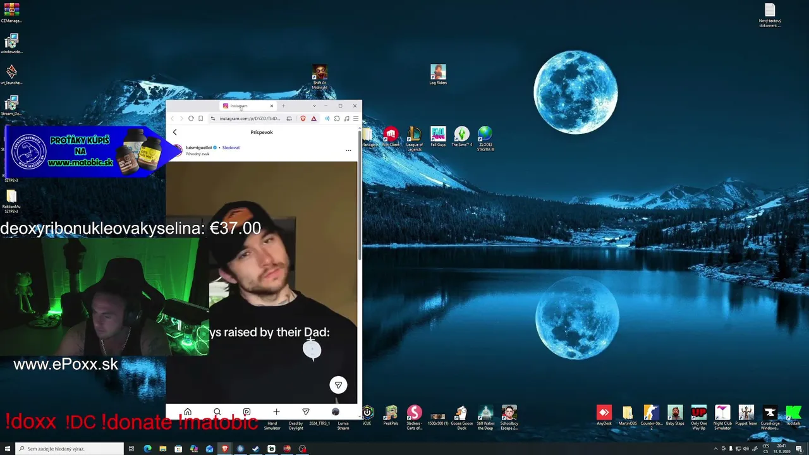Open the kicktalk desktop shortcut

point(793,415)
